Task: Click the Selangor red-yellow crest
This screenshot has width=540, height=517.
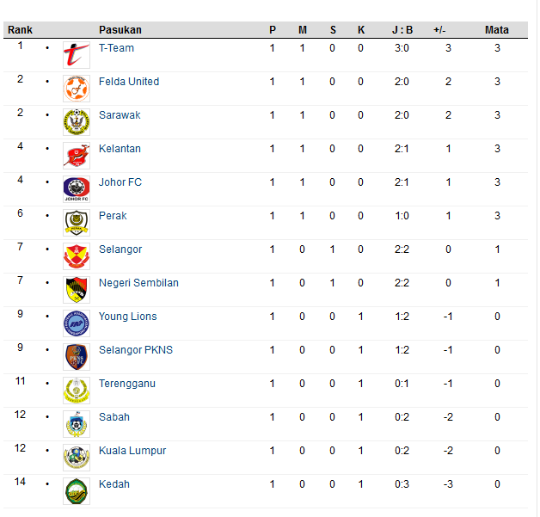Action: (x=77, y=256)
